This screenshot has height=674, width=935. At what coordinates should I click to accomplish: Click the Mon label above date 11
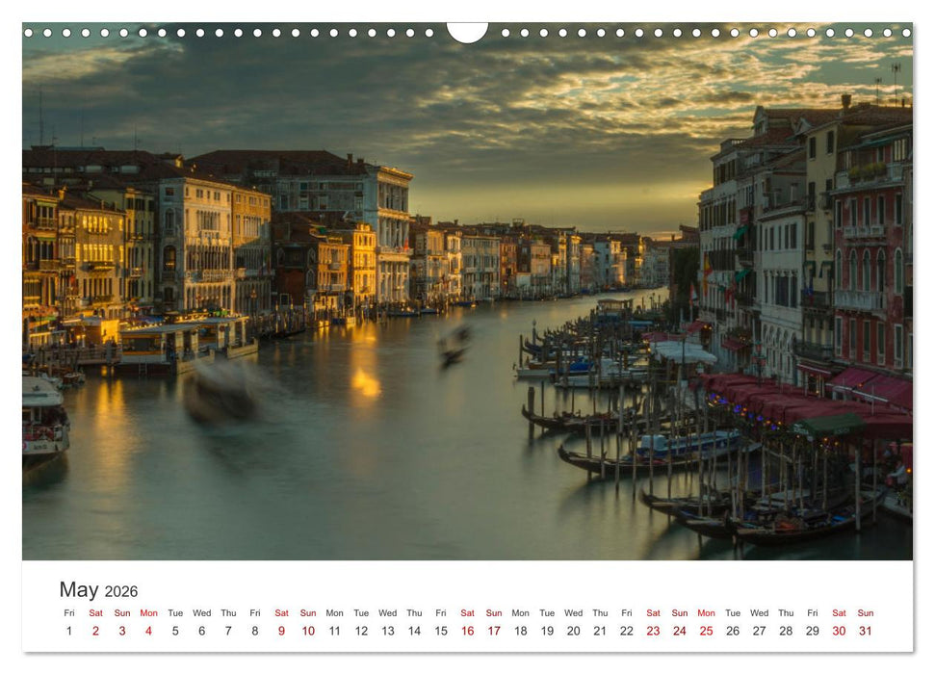(x=334, y=612)
